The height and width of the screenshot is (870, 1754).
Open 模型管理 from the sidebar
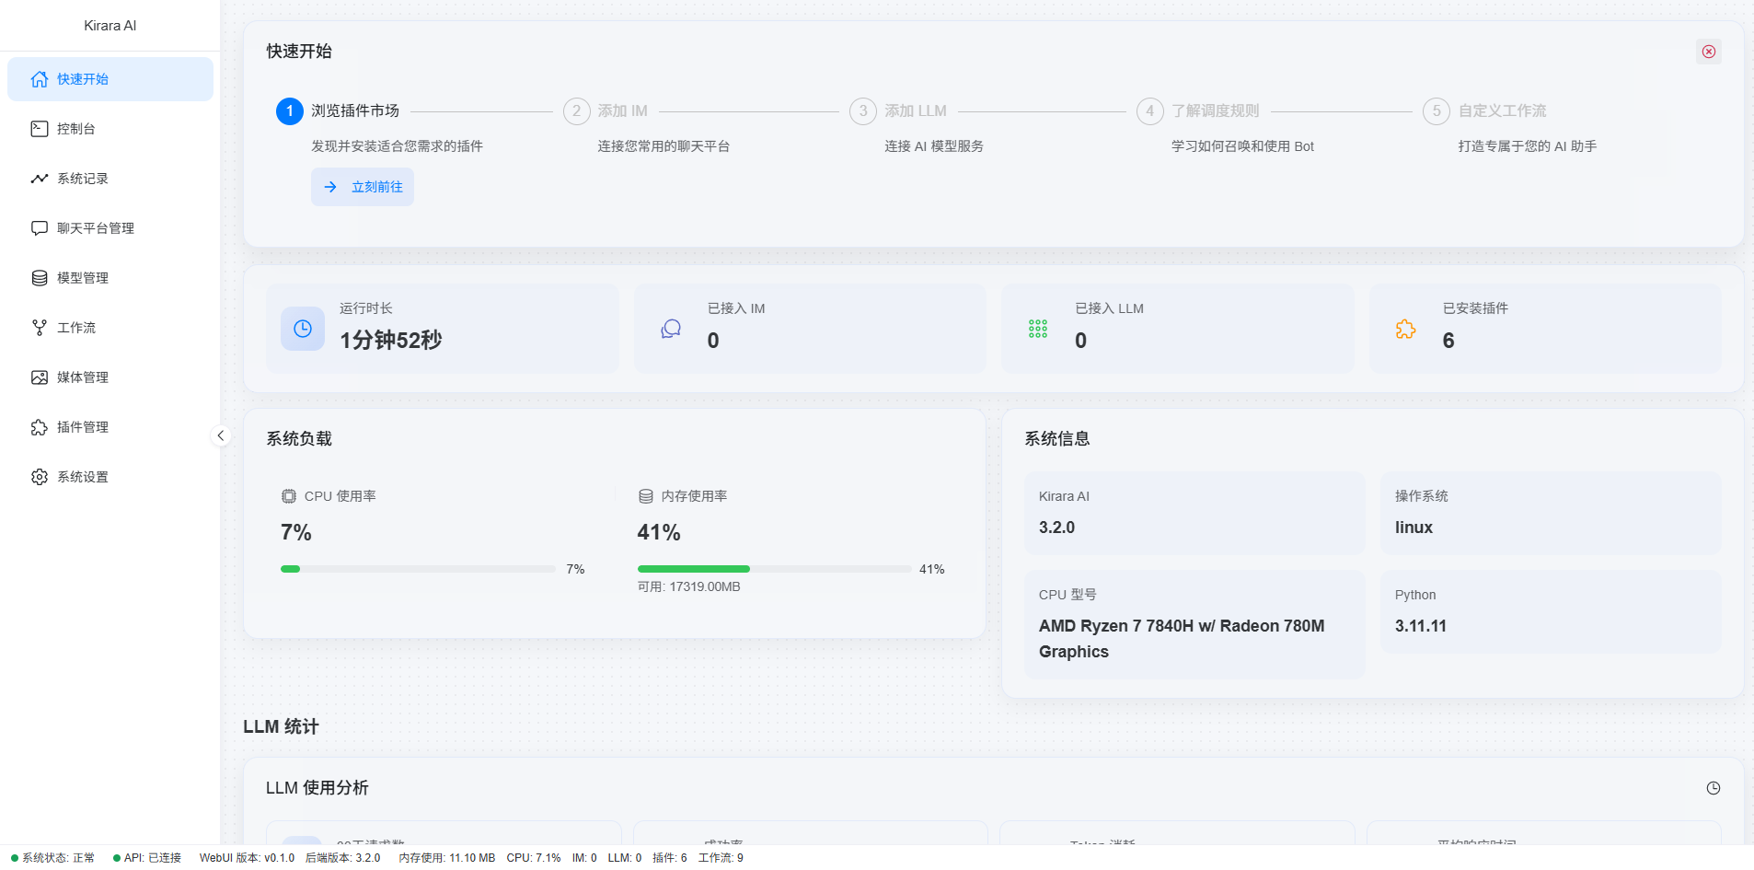[110, 278]
